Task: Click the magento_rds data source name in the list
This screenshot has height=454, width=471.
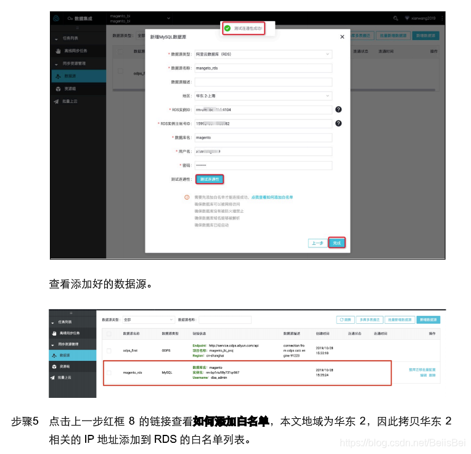Action: 133,373
